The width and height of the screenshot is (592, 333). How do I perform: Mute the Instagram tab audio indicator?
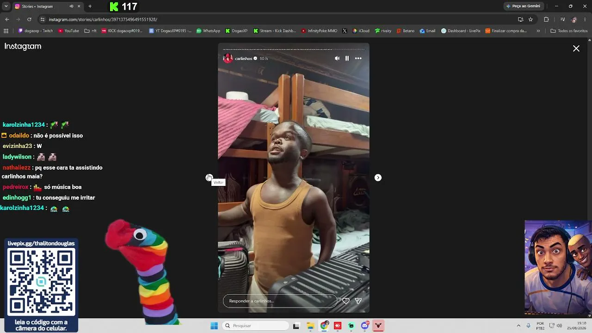tap(71, 6)
